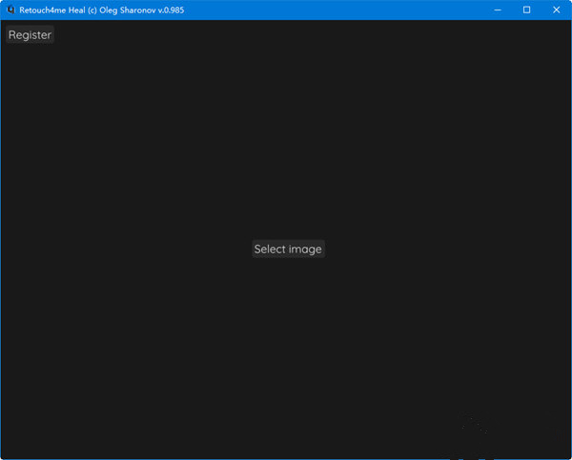Open the window system menu from title icon
This screenshot has height=460, width=572.
coord(10,10)
